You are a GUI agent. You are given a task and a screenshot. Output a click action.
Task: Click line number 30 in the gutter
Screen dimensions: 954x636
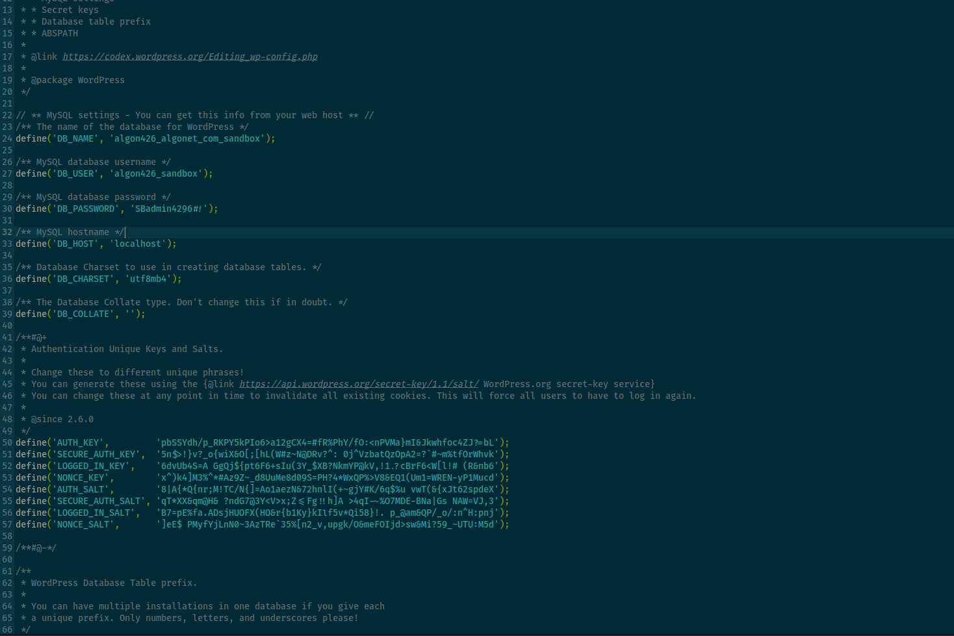point(7,209)
